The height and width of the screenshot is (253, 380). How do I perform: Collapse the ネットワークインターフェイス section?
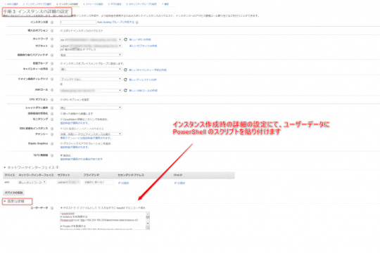coord(5,167)
